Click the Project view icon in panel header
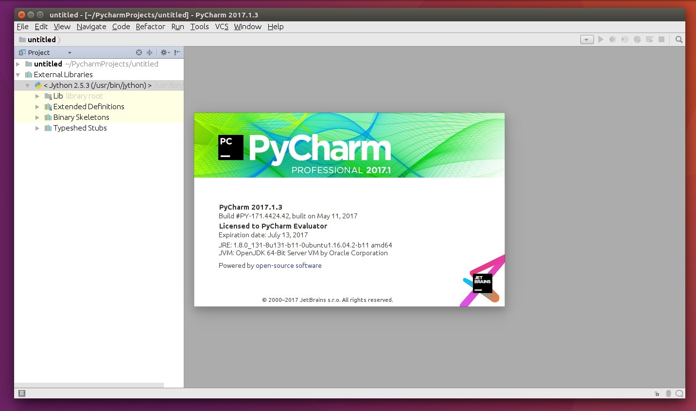696x411 pixels. click(x=22, y=52)
